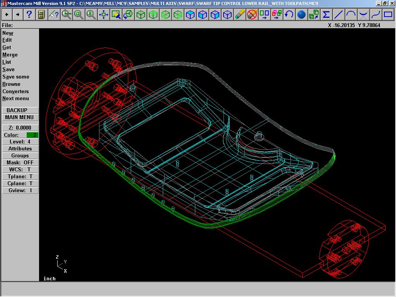Open the Groups button

tap(20, 156)
